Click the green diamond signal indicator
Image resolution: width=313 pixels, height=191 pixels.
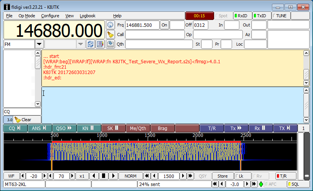pyautogui.click(x=261, y=184)
